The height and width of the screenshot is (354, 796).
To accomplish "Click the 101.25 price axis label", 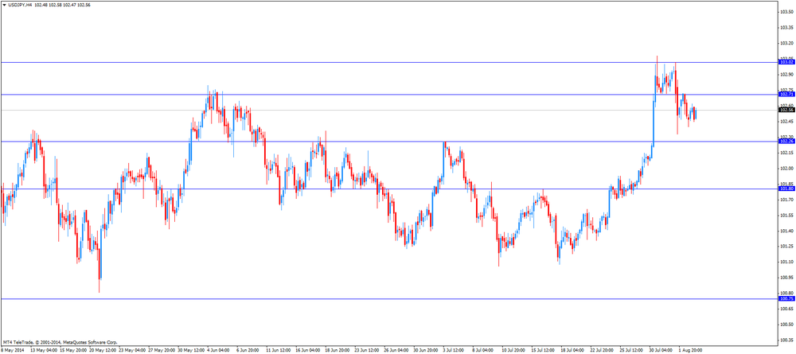I will coord(787,247).
